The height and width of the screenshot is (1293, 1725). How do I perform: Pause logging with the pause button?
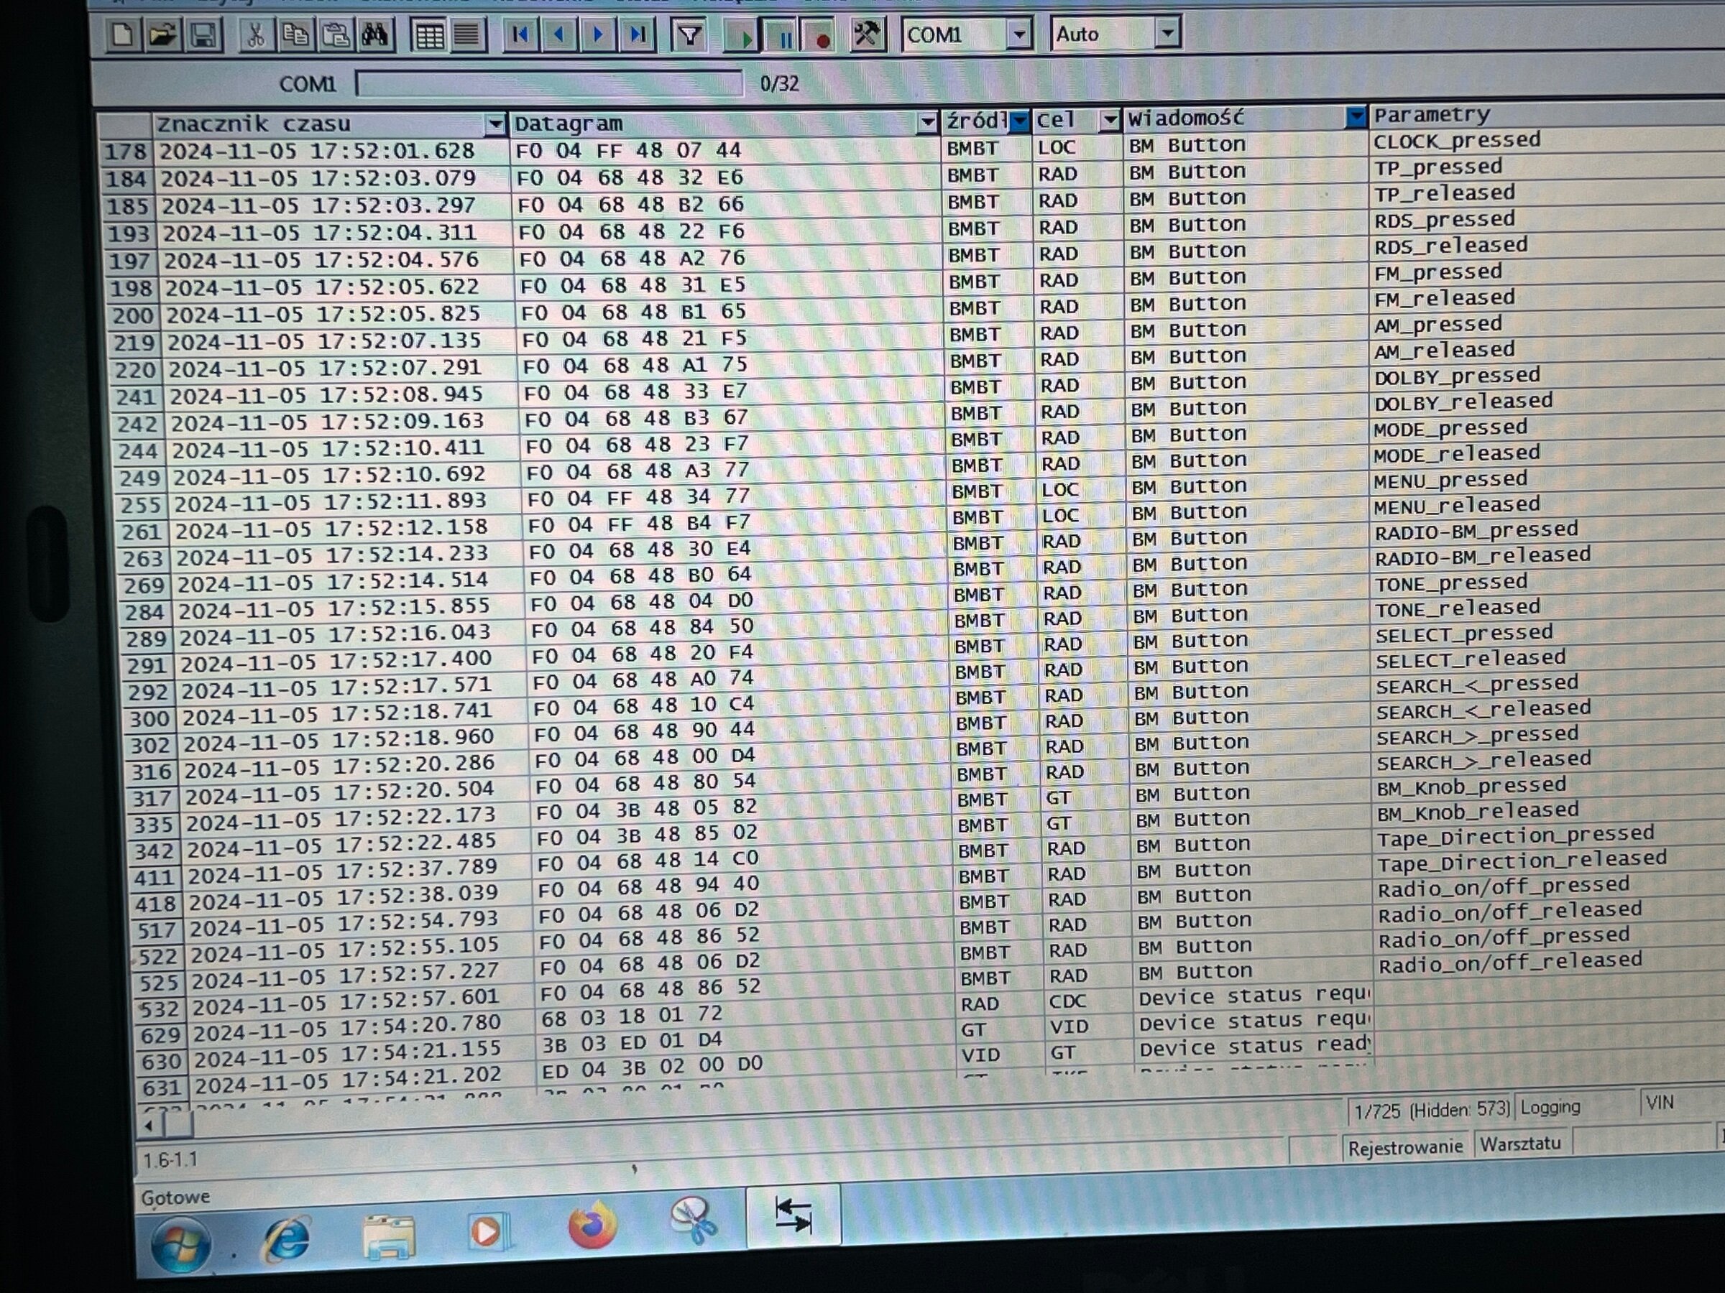pos(783,37)
